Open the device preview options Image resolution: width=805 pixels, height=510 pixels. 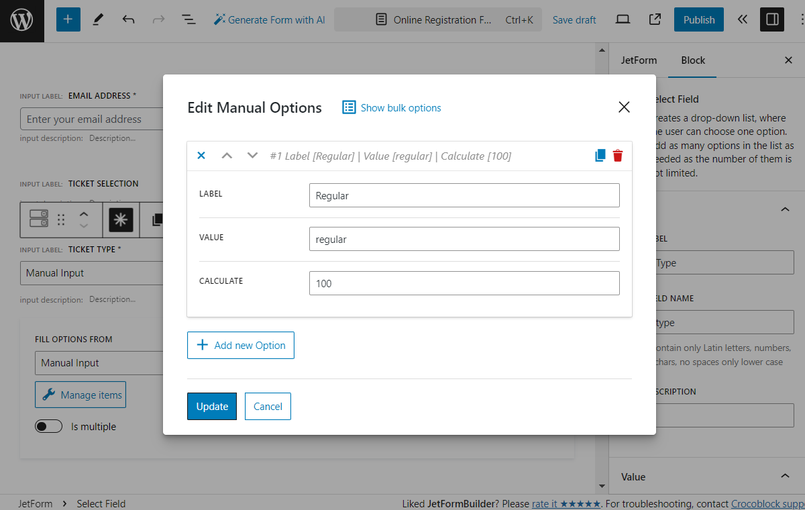tap(623, 19)
